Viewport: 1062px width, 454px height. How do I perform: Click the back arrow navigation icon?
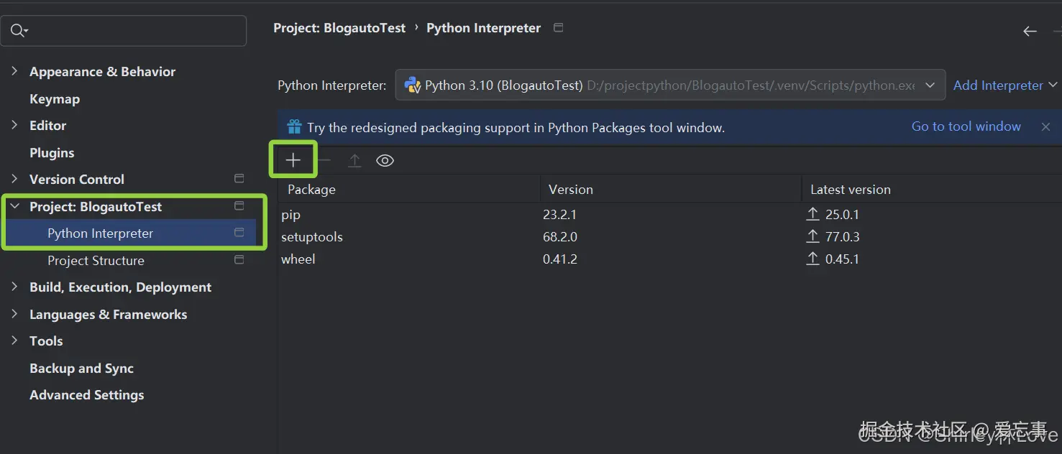point(1030,31)
